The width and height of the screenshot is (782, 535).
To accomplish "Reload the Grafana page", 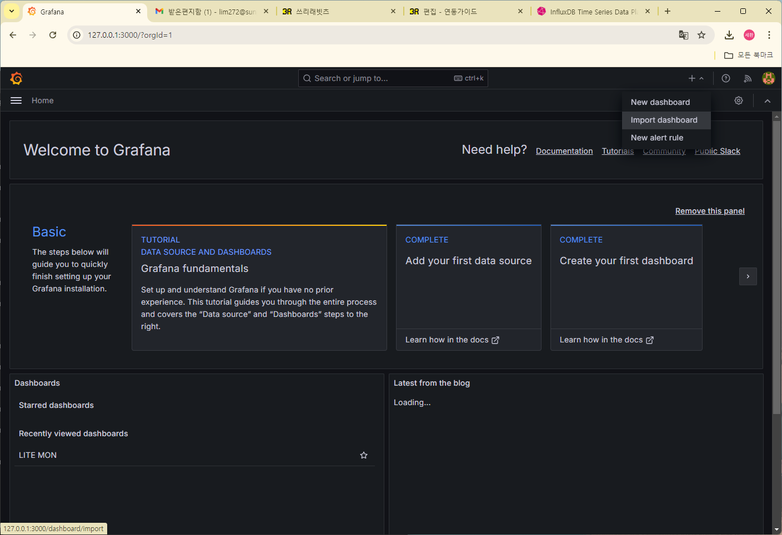I will 53,35.
